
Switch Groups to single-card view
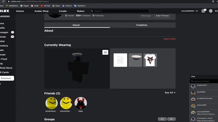[162, 119]
